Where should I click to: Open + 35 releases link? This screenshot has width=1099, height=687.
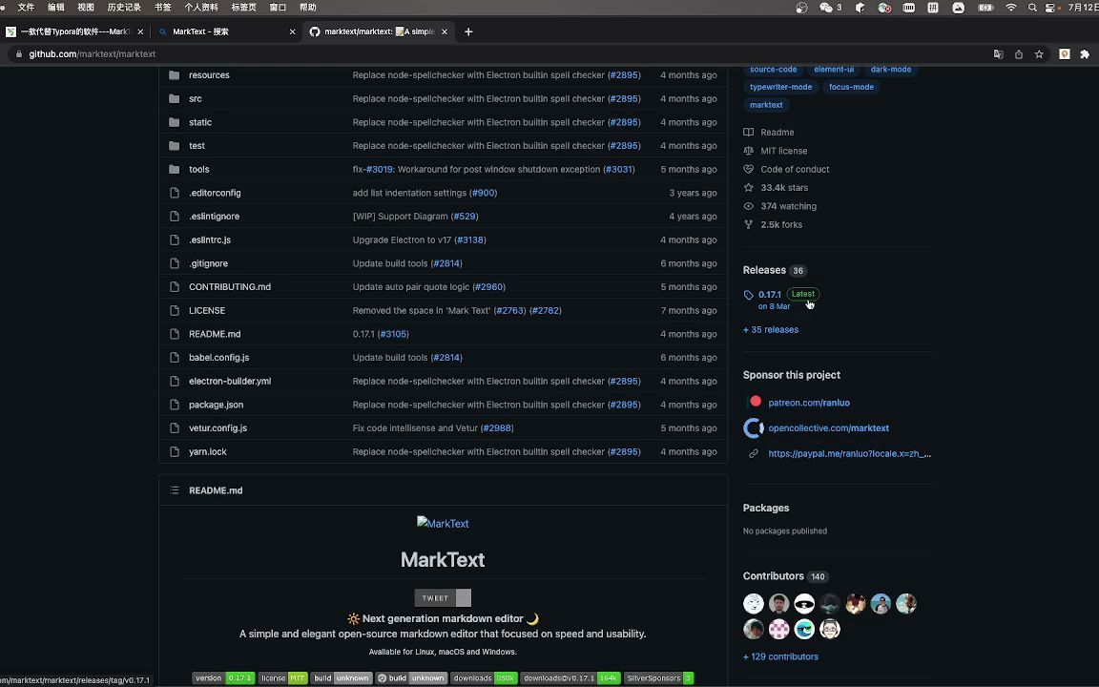point(770,329)
